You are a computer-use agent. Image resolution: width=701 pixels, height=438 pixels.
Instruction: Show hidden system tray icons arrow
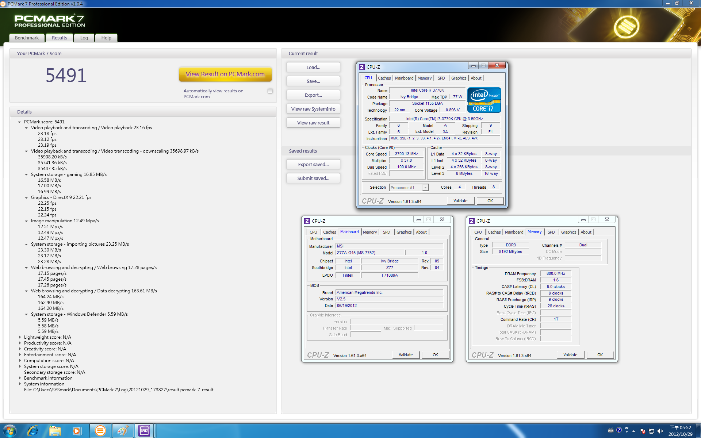tap(633, 431)
